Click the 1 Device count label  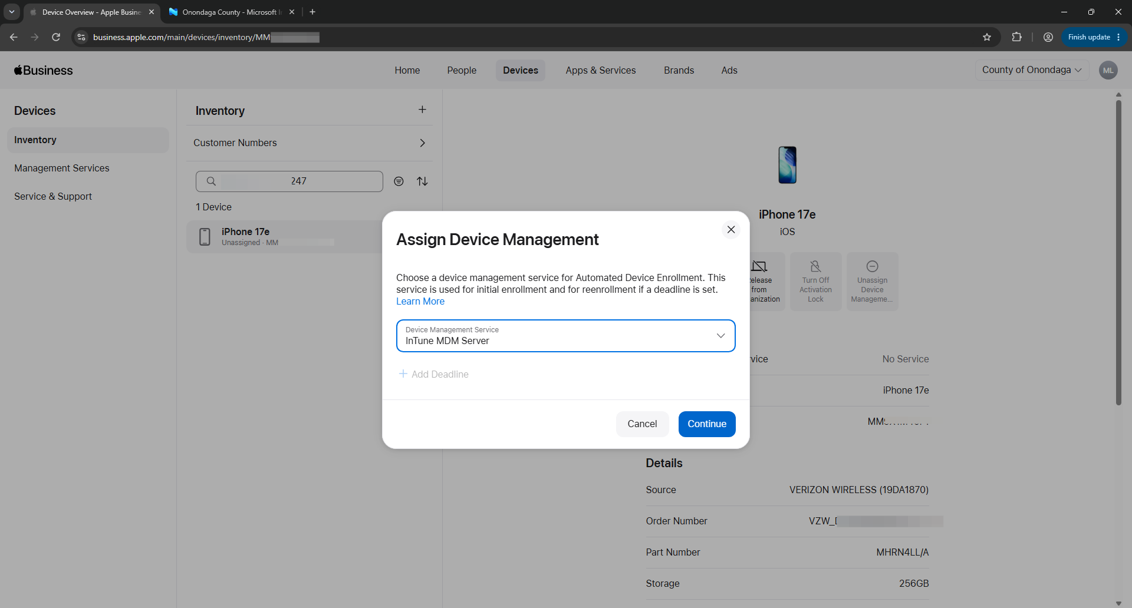pyautogui.click(x=213, y=207)
